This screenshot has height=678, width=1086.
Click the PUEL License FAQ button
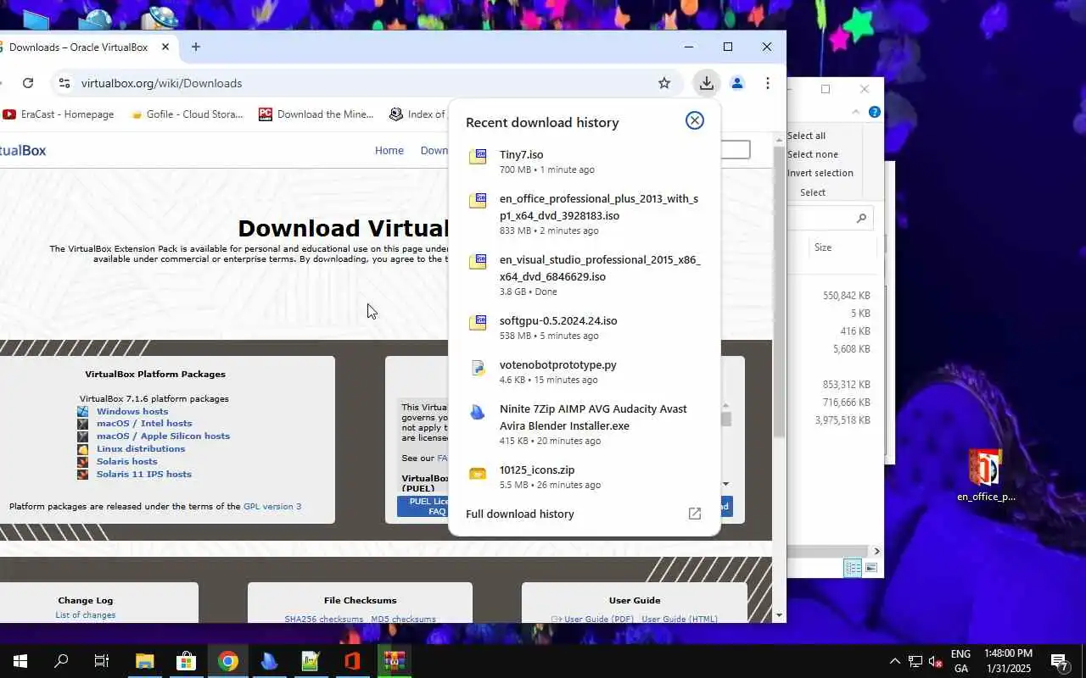coord(423,506)
